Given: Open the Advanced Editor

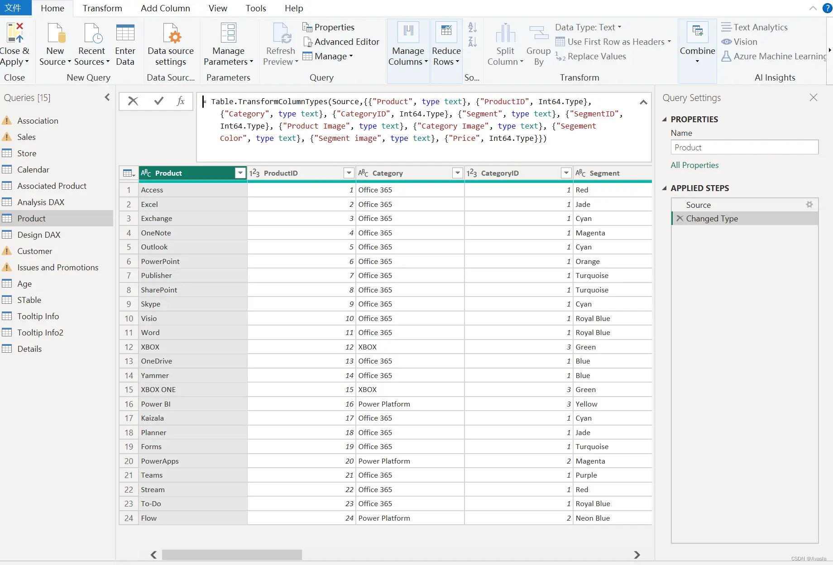Looking at the screenshot, I should pyautogui.click(x=341, y=42).
